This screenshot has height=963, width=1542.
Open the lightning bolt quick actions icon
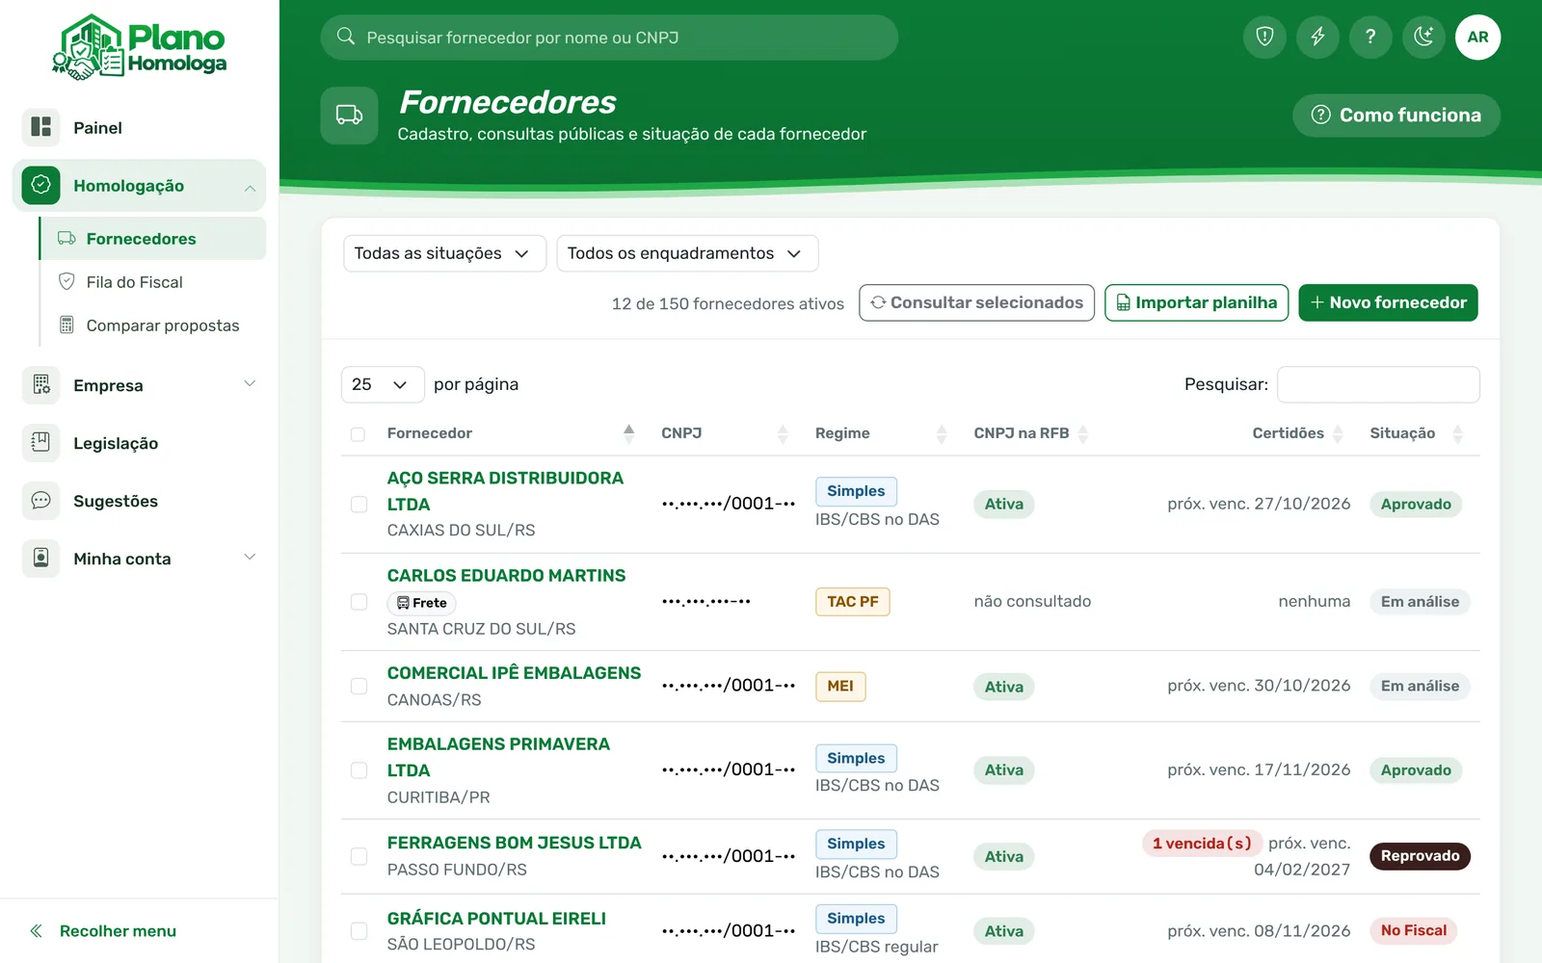click(1317, 38)
